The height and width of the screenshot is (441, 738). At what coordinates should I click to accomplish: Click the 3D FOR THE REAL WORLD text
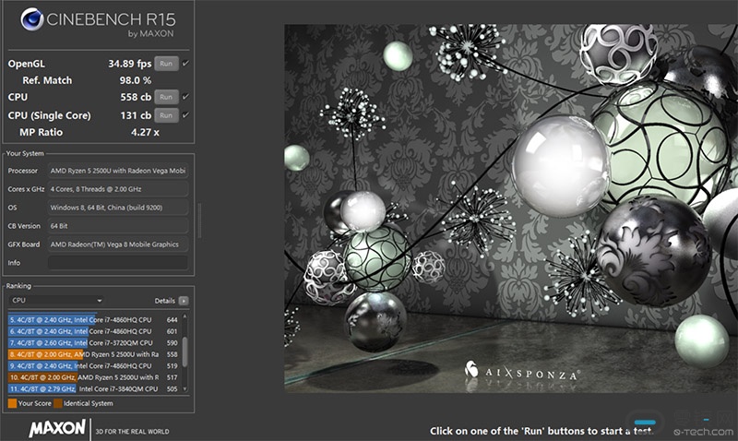[132, 431]
